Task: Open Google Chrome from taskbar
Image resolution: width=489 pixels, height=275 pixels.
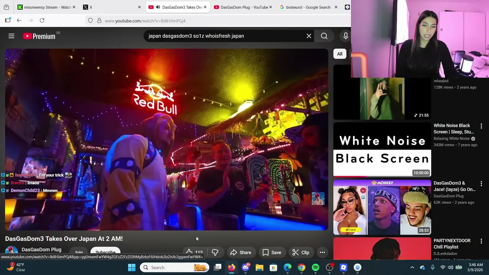Action: 301,267
